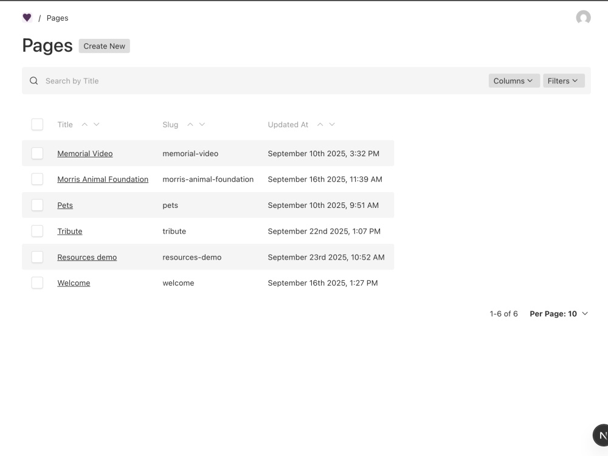Toggle the select-all header checkbox
Screen dimensions: 608x456
tap(37, 125)
